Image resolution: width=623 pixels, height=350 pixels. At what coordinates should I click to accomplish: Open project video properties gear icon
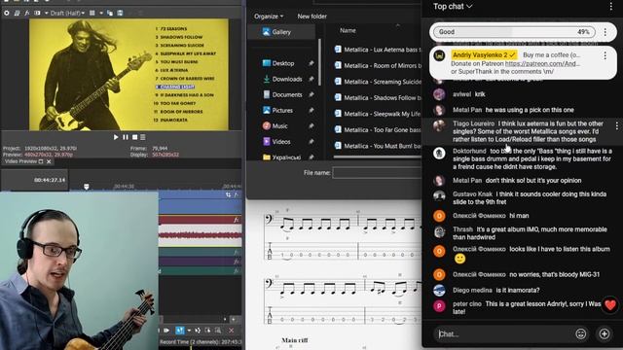pos(7,13)
